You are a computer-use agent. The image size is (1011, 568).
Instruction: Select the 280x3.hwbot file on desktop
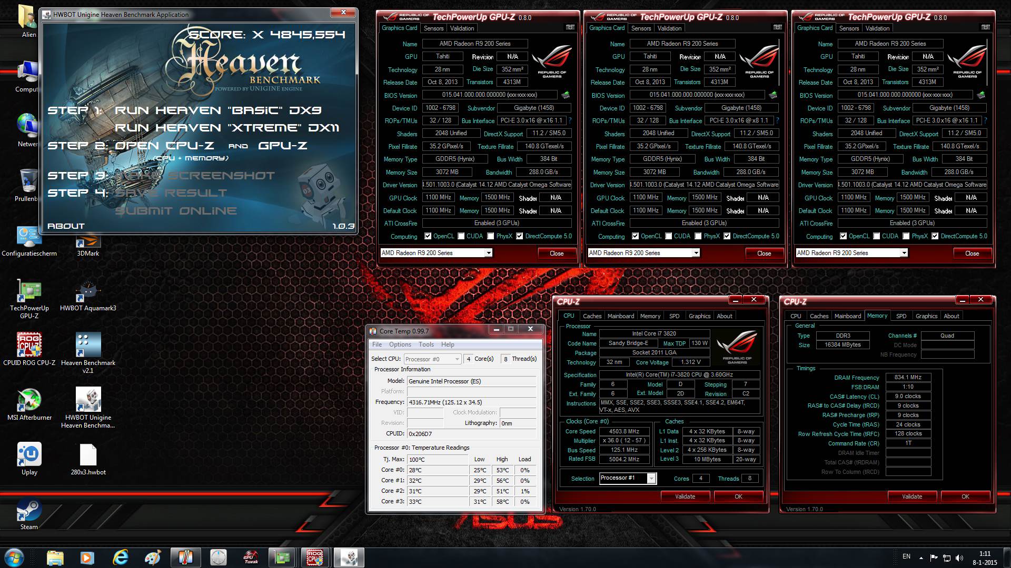(x=88, y=459)
